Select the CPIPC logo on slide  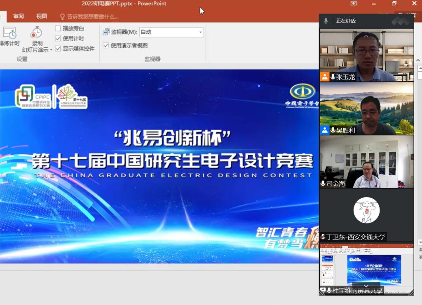click(x=33, y=96)
